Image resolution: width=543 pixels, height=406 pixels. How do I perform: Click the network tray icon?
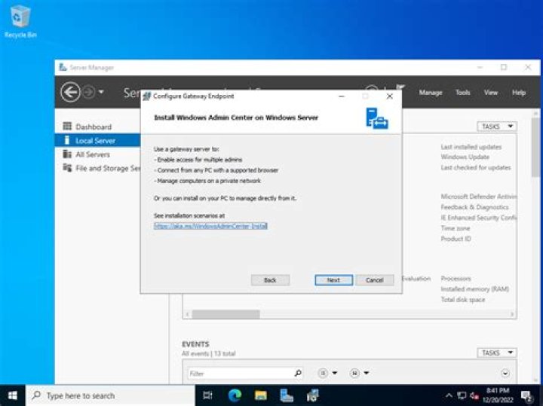tap(462, 395)
